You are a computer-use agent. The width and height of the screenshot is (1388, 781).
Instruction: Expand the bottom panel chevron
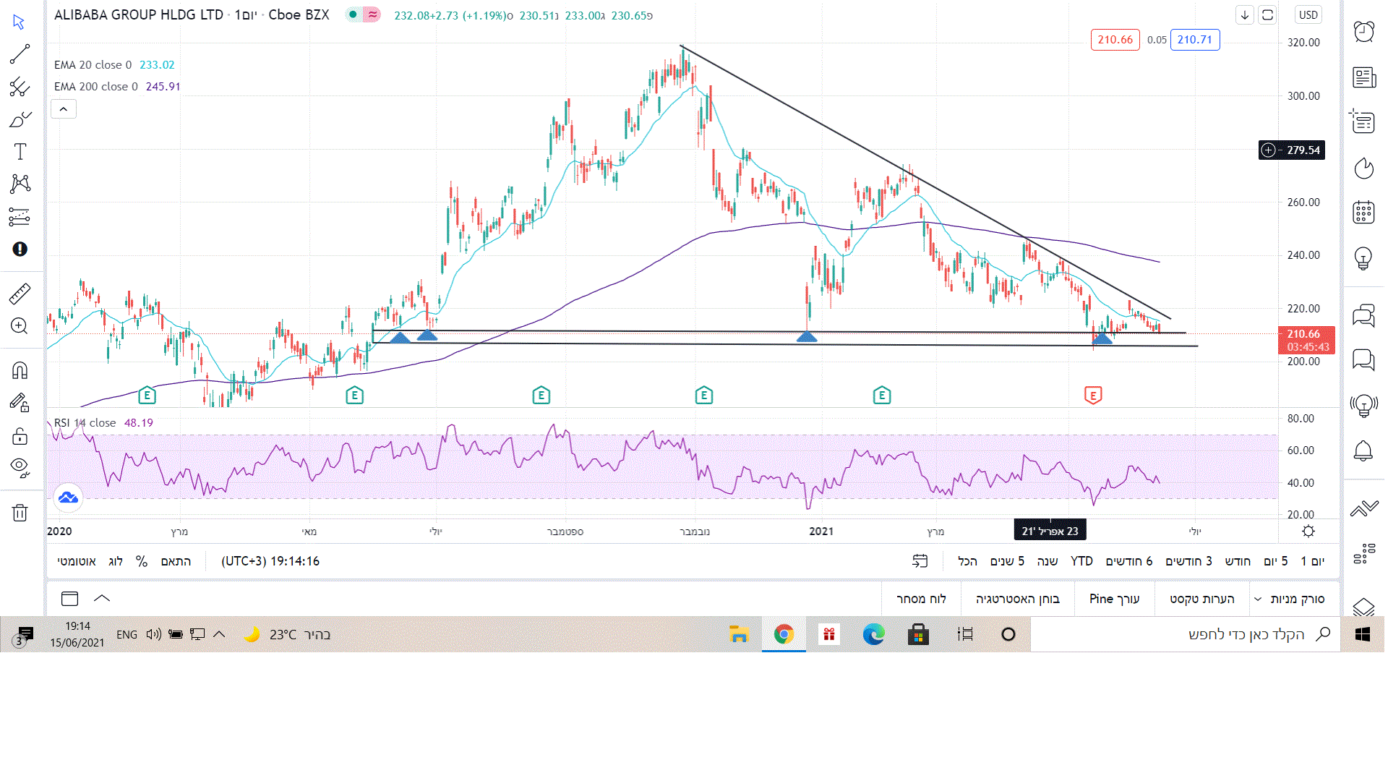click(x=102, y=598)
